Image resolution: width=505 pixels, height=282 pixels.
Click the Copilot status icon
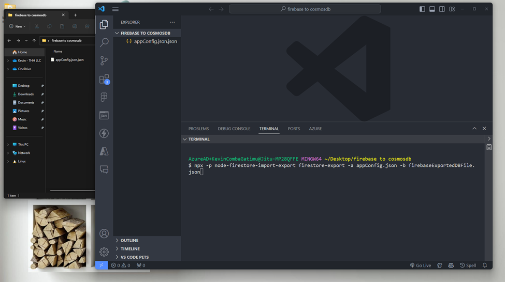(x=451, y=265)
